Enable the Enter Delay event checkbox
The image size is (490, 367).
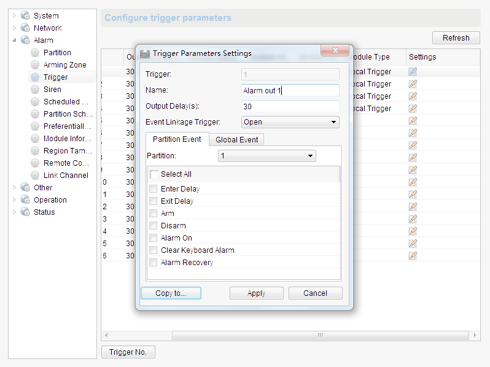(x=153, y=188)
